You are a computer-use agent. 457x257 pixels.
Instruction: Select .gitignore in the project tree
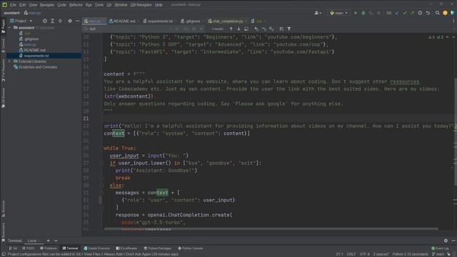pos(31,39)
